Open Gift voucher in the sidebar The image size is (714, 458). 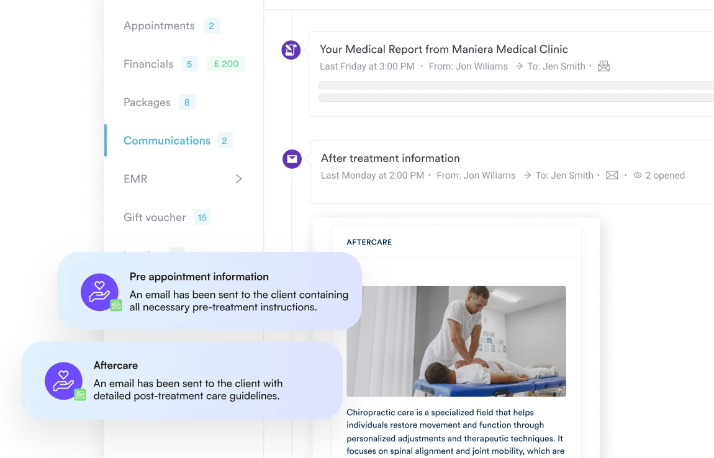coord(155,218)
